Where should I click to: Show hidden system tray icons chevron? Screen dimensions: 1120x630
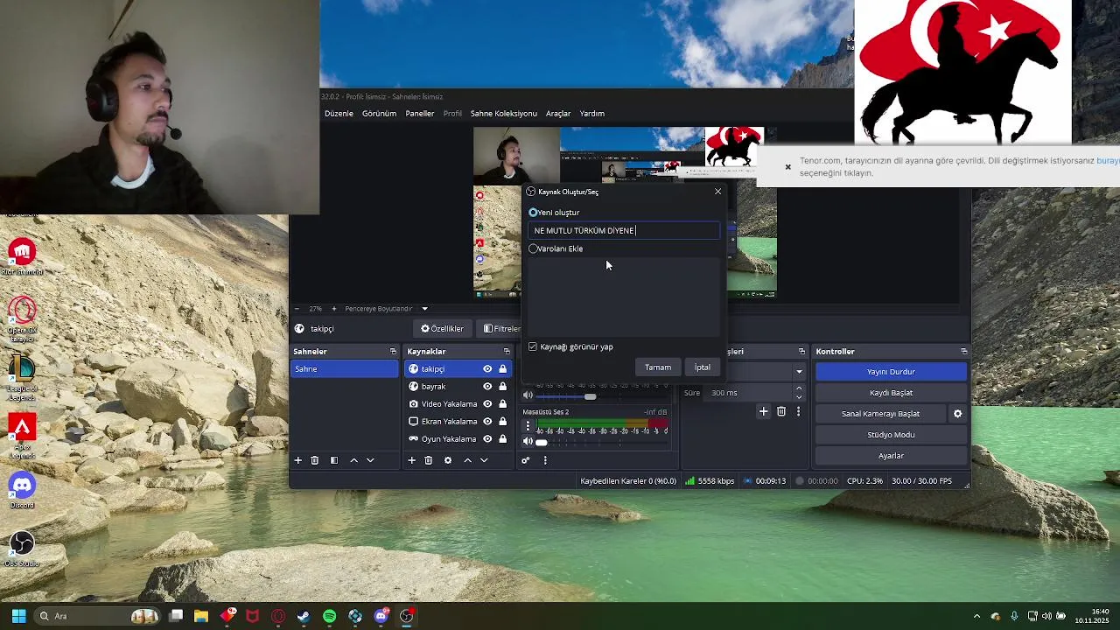[977, 616]
